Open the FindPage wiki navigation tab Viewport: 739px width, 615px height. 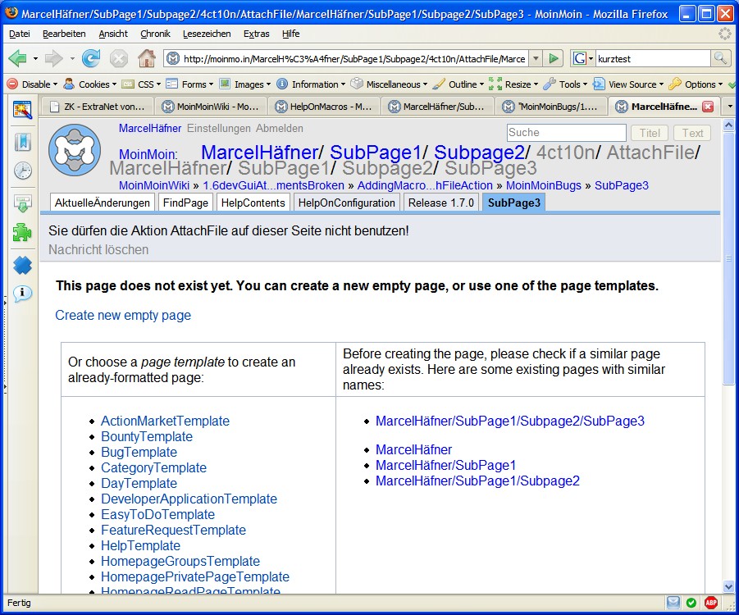pos(185,203)
